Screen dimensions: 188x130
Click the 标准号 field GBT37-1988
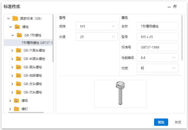(x=157, y=47)
